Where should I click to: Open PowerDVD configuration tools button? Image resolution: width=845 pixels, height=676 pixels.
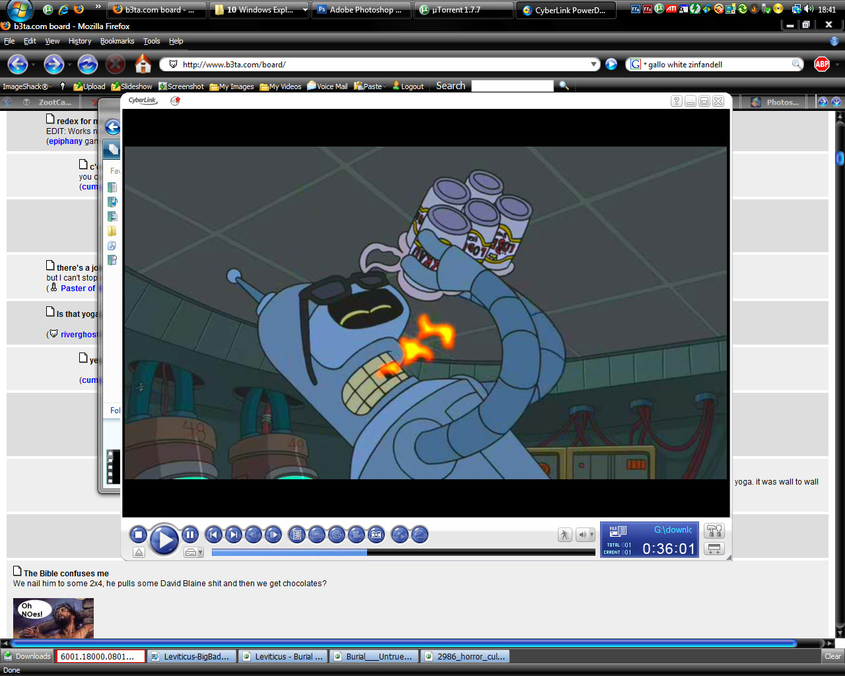(x=714, y=531)
